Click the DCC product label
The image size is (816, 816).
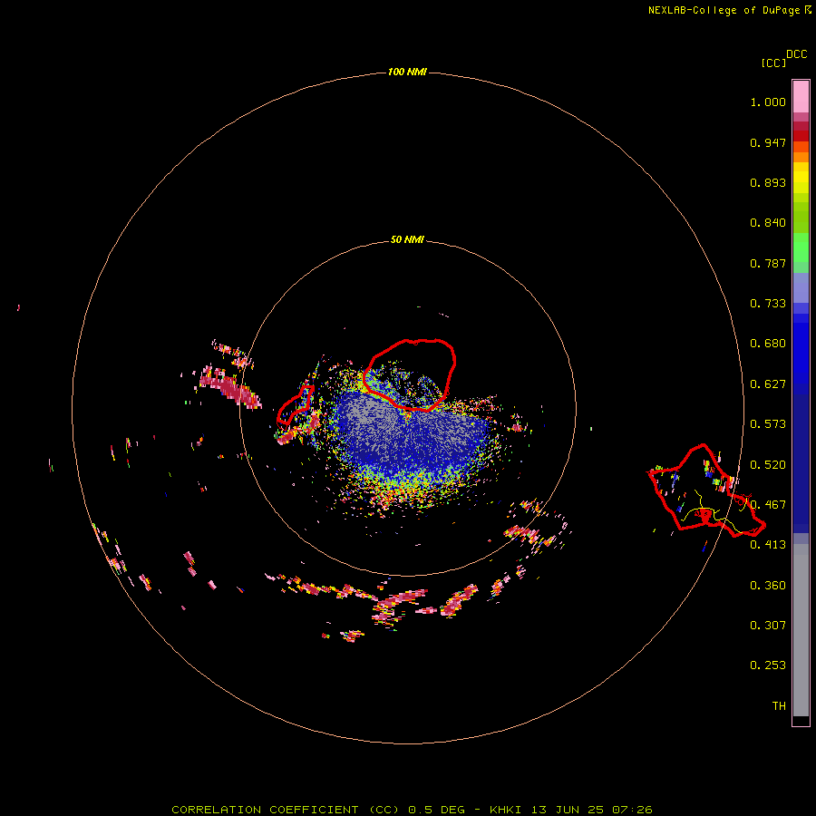click(x=797, y=54)
